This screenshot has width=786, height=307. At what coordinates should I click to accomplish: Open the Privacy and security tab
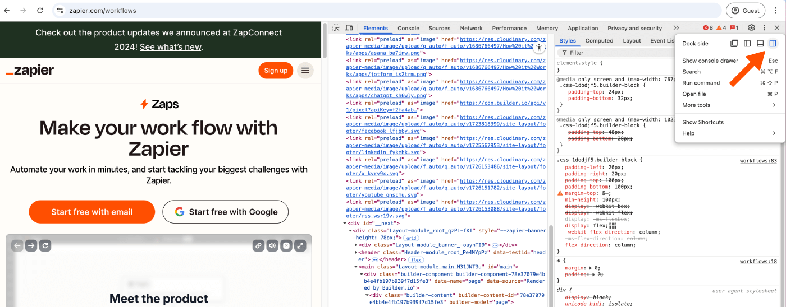click(635, 28)
